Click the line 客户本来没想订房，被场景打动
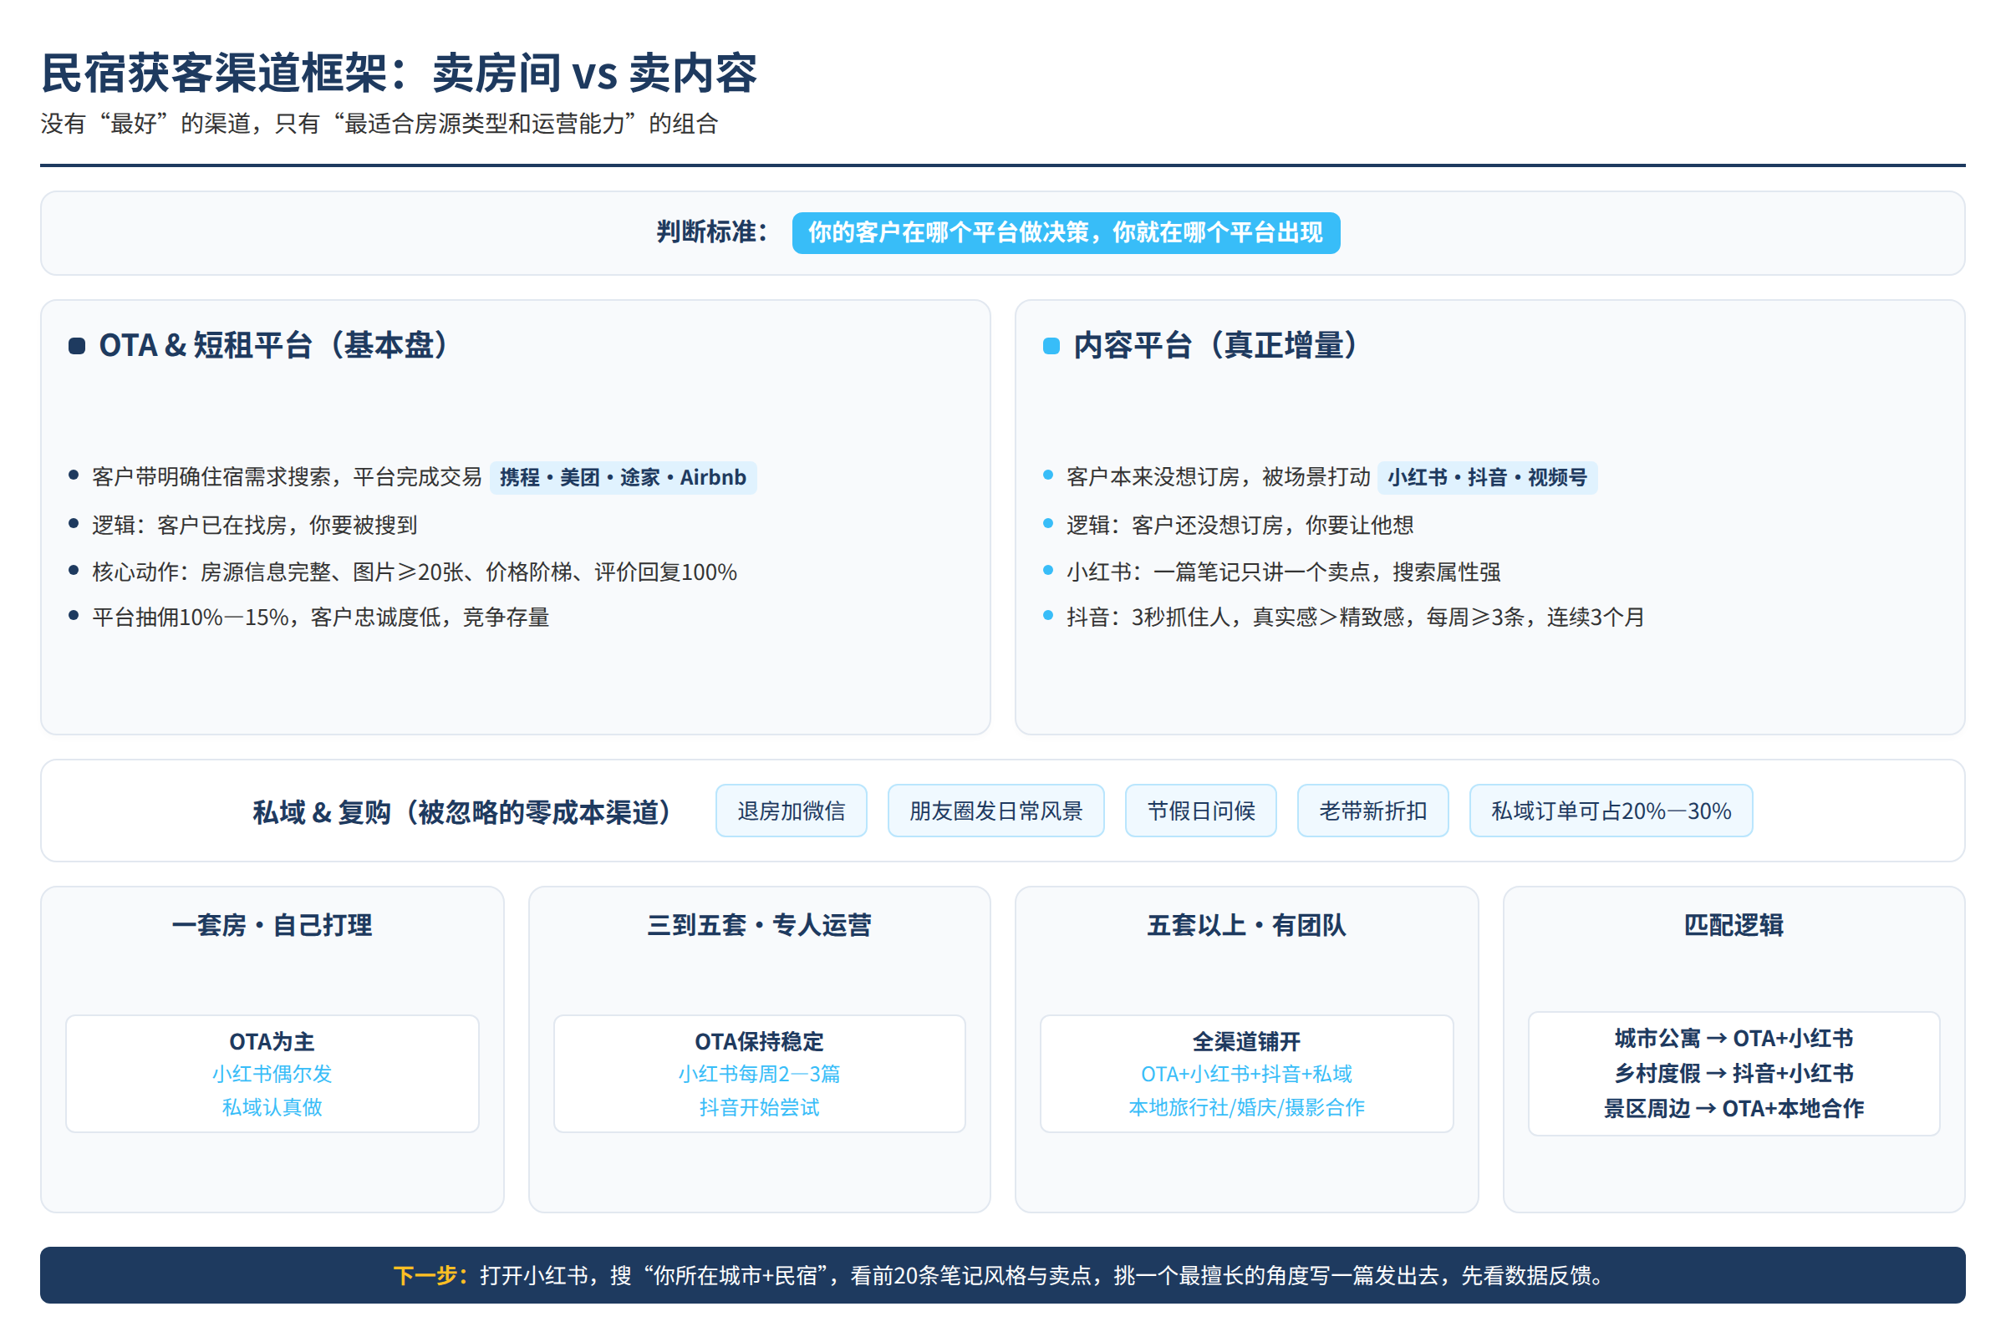Viewport: 2006px width, 1337px height. coord(1219,476)
